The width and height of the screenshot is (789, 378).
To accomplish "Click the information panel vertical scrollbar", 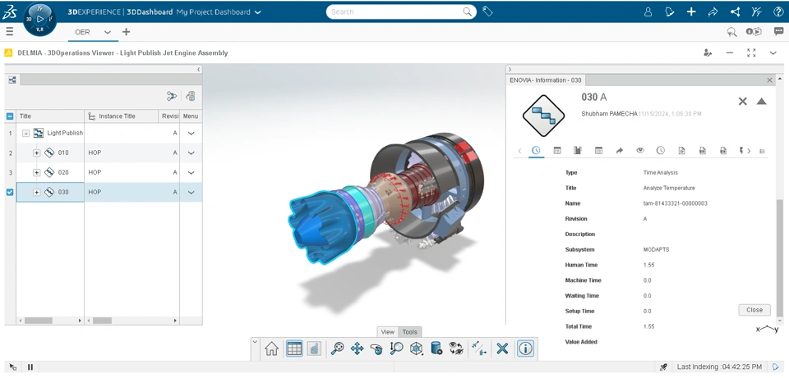I will [x=780, y=258].
